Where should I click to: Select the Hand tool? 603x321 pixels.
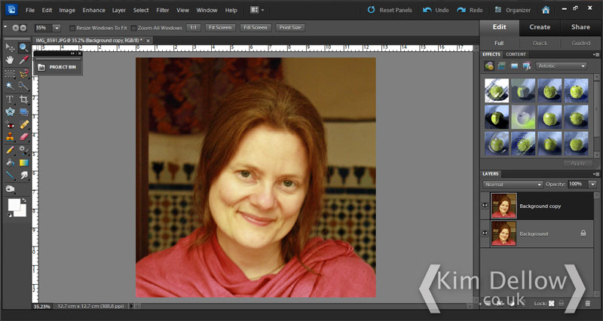click(10, 60)
